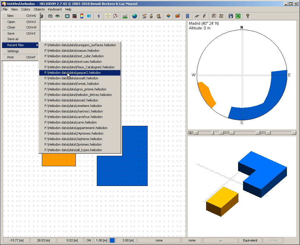Choose Close from the File menu

pyautogui.click(x=21, y=27)
